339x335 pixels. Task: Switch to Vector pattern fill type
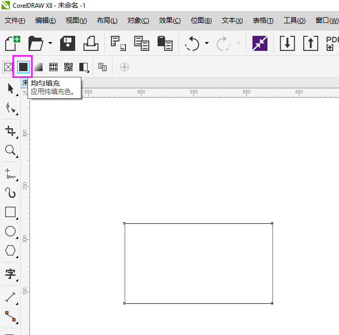click(53, 67)
